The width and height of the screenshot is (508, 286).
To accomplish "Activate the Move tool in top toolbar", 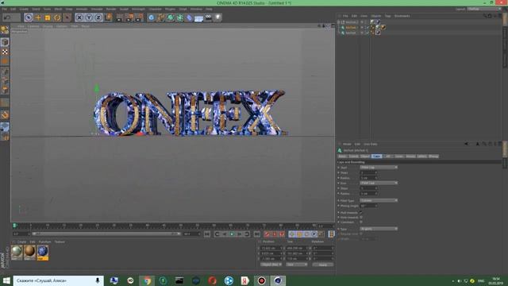I will [38, 17].
